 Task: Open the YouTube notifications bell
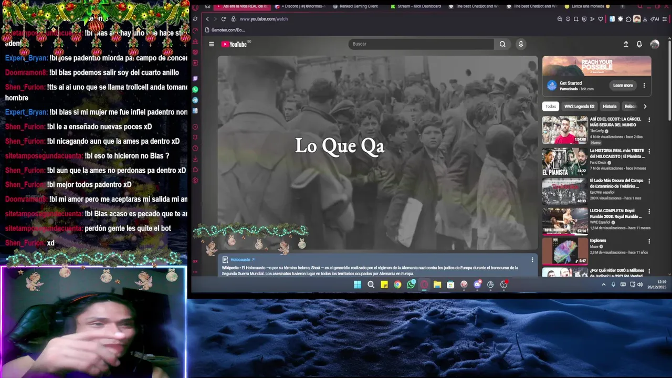click(639, 44)
